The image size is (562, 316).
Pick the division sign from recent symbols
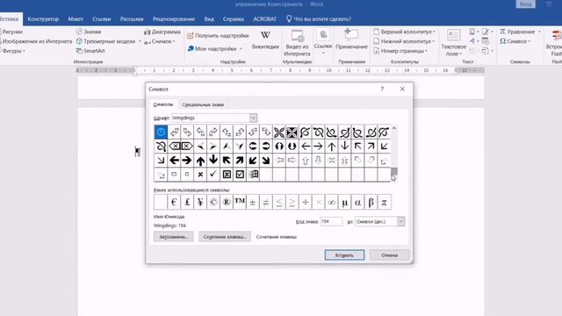[x=306, y=202]
